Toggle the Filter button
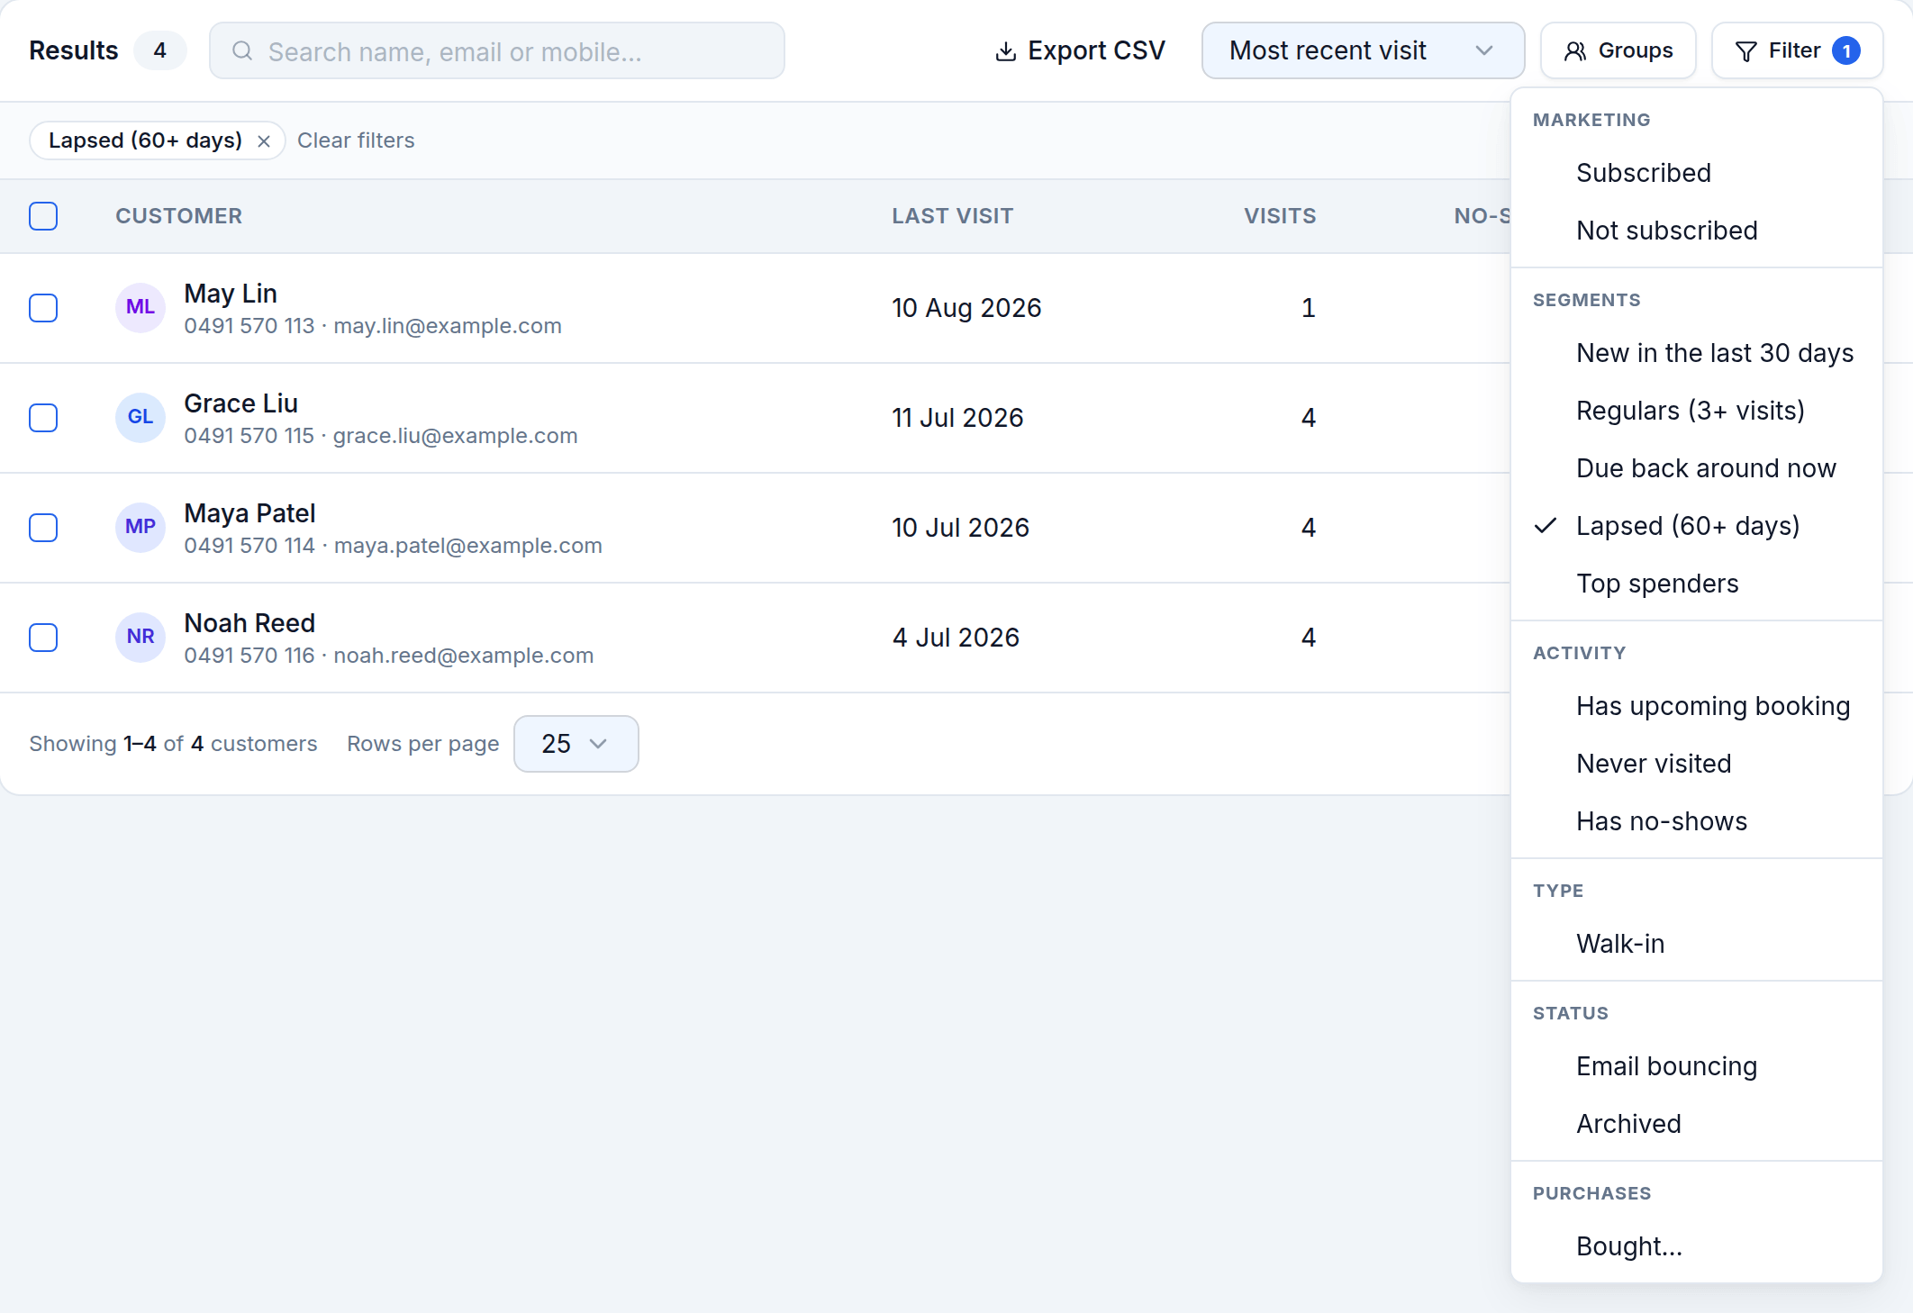1913x1313 pixels. (1798, 50)
